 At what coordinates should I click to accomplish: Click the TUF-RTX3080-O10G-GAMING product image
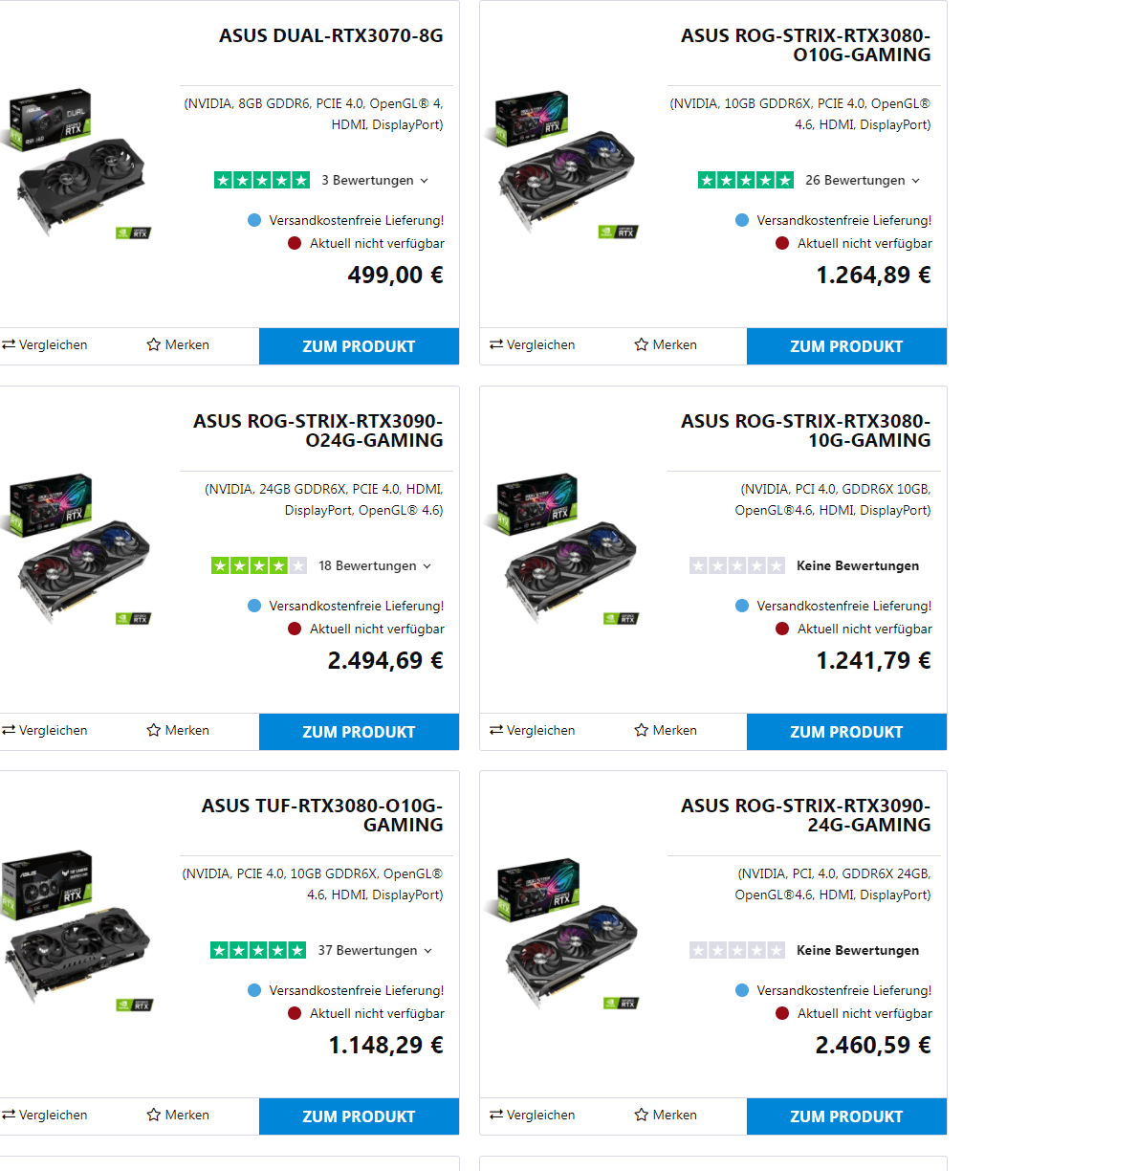pyautogui.click(x=78, y=930)
